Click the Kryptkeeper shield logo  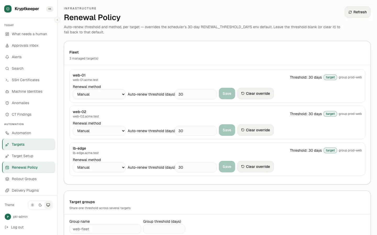coord(8,9)
